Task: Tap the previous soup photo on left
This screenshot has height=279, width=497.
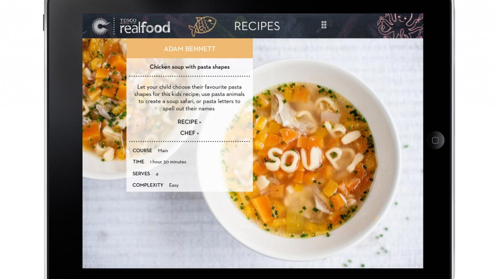Action: click(104, 109)
